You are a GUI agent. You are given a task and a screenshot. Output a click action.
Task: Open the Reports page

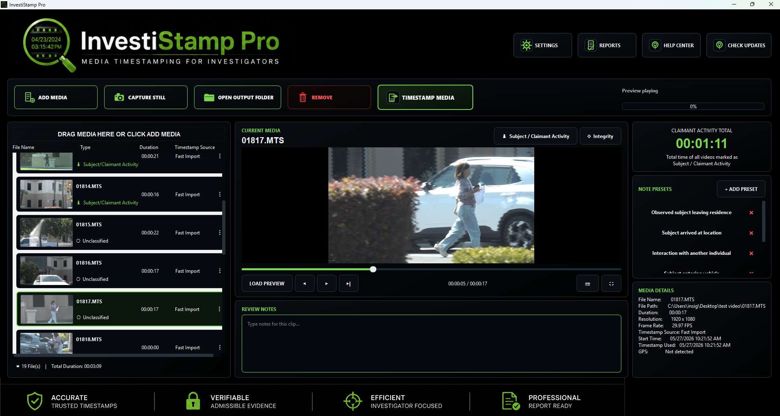pos(607,45)
